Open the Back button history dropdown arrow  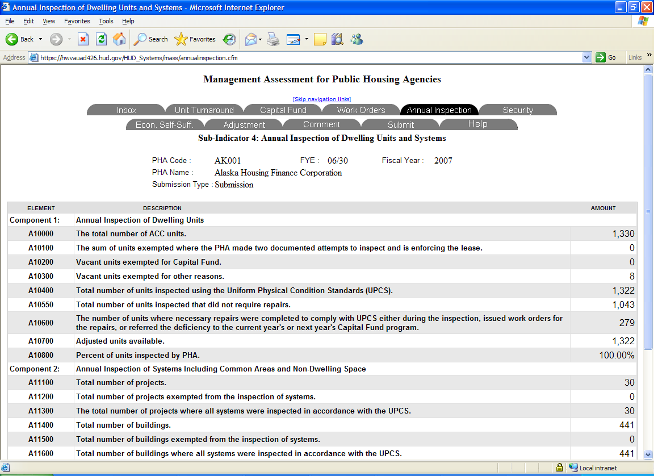(x=40, y=39)
